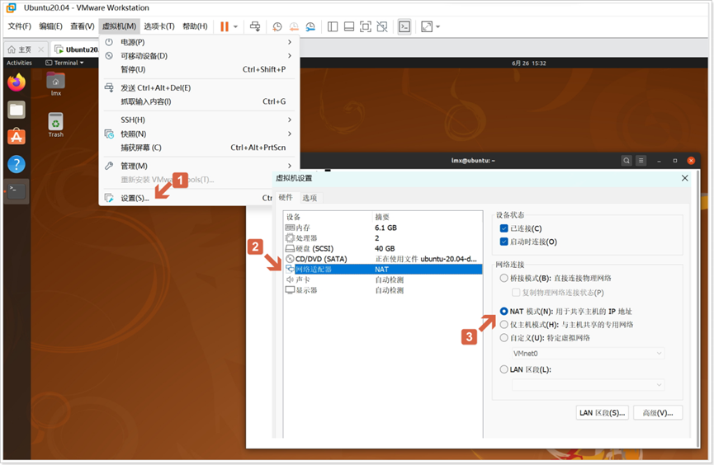Click the 虚拟机(M) menu
The height and width of the screenshot is (465, 714).
pyautogui.click(x=119, y=26)
